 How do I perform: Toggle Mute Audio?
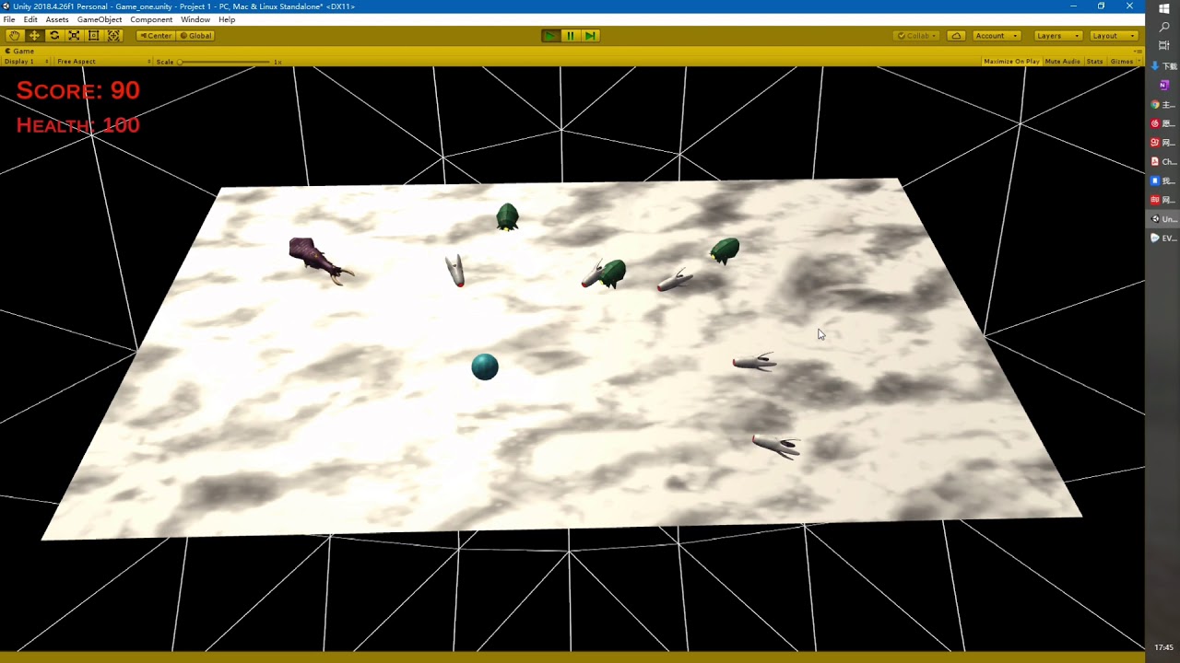1063,62
